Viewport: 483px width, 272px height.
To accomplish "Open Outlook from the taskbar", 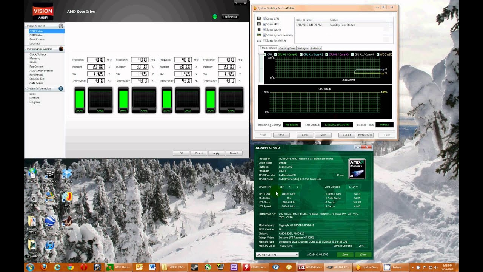I will pos(139,267).
